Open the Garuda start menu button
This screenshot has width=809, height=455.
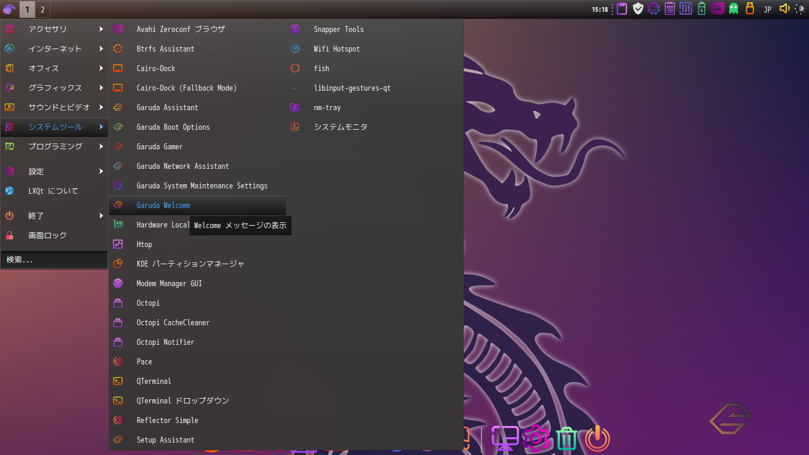coord(9,9)
